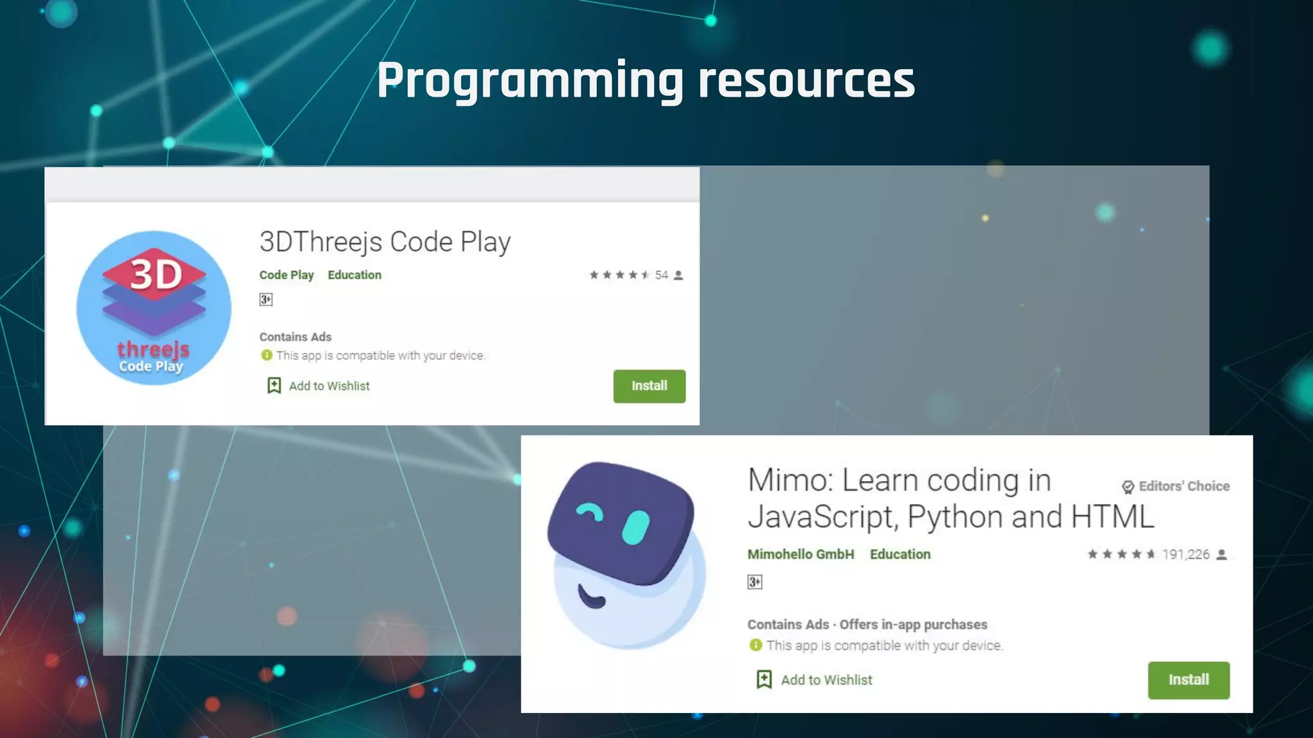This screenshot has width=1313, height=738.
Task: Click the 3+ rating badge under Mimohello GmbH
Action: point(755,582)
